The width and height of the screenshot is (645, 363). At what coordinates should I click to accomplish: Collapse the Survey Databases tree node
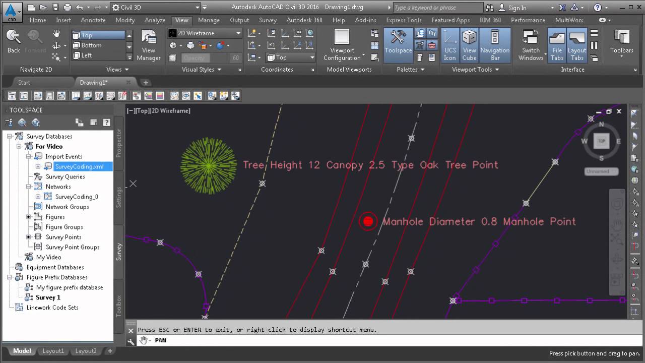(x=10, y=136)
